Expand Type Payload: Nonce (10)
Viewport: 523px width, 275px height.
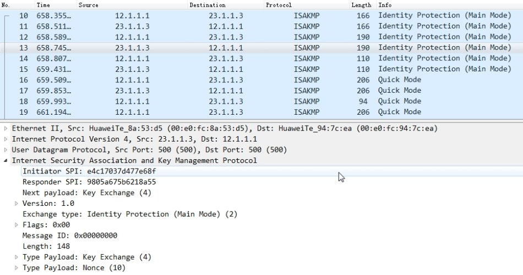tap(17, 268)
